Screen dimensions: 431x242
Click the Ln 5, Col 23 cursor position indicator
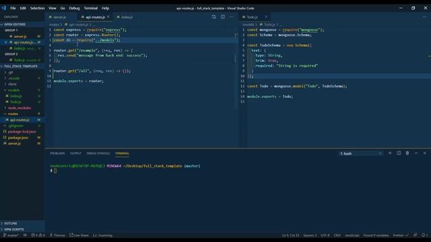point(290,235)
